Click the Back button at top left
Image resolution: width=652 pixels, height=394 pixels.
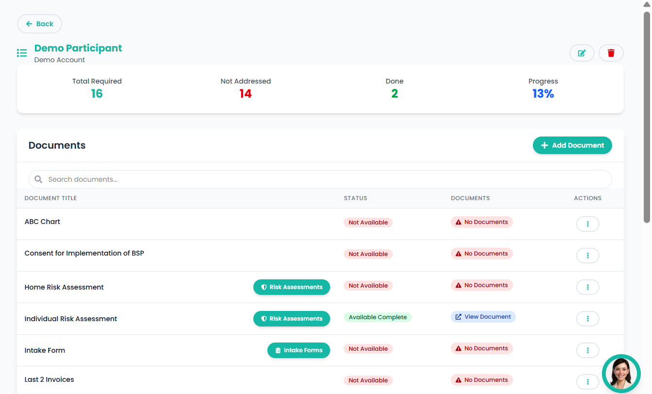tap(39, 23)
